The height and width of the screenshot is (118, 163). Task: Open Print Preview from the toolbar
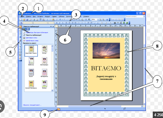pos(37,20)
